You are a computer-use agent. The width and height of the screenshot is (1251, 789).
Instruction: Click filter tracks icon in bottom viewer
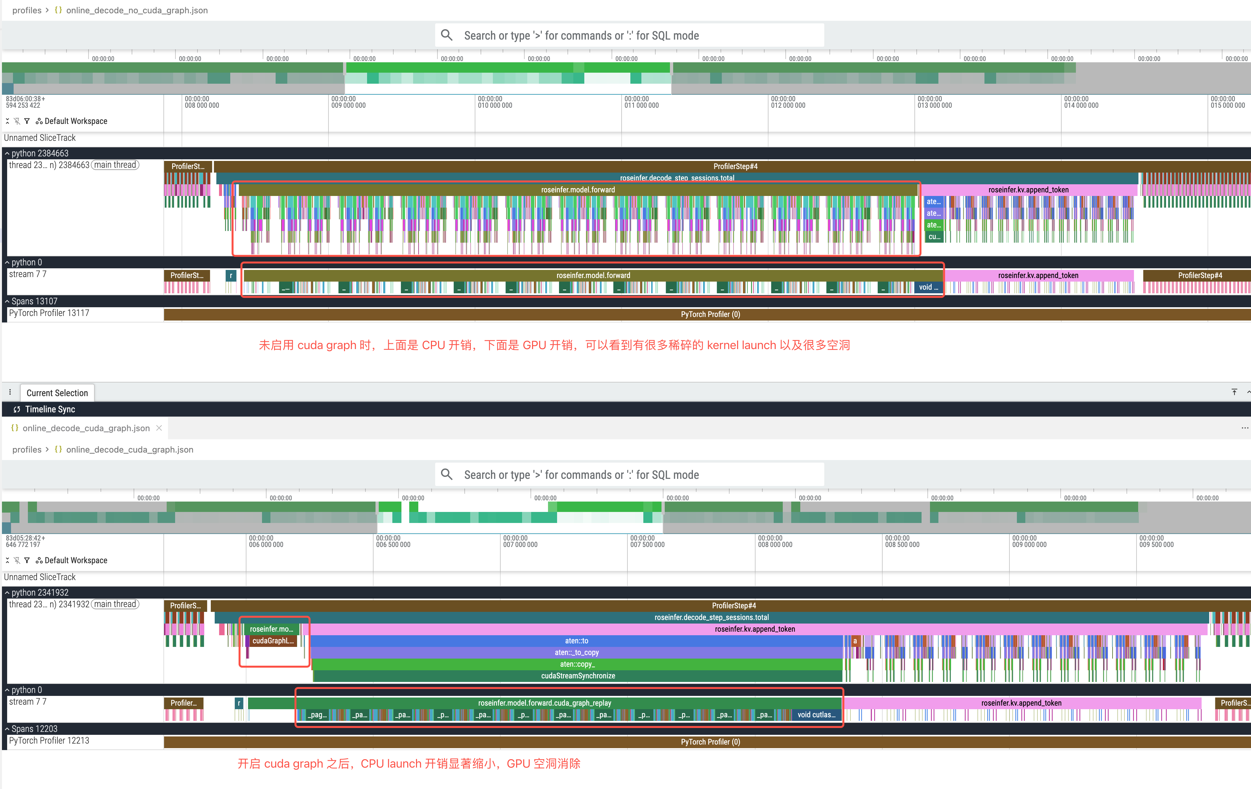click(x=27, y=560)
